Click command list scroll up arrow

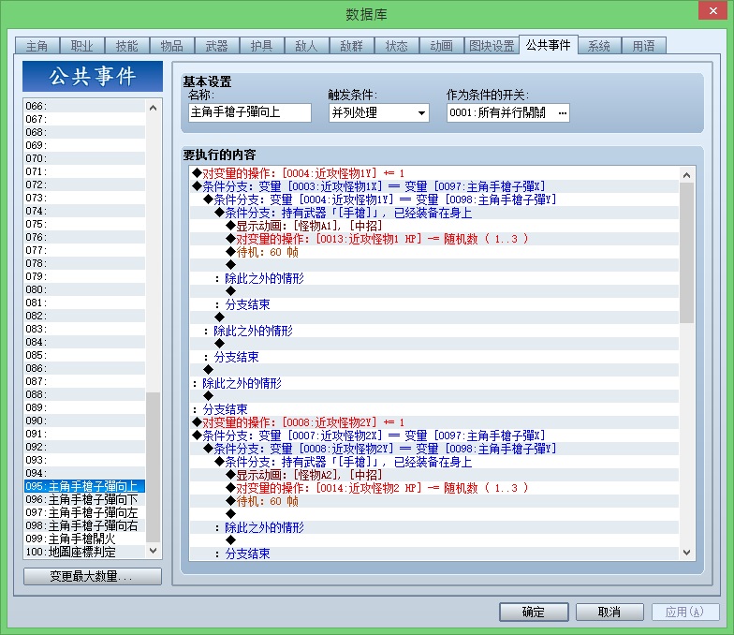(687, 175)
